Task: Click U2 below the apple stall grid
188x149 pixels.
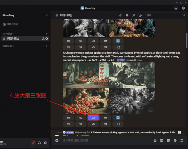Action: (x=81, y=118)
